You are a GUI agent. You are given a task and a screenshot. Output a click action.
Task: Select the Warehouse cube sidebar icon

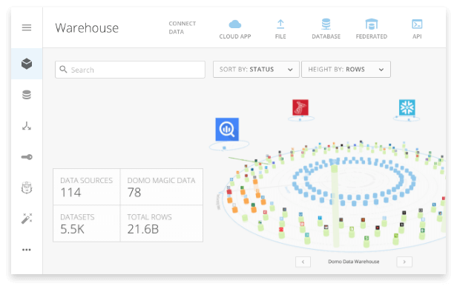coord(27,64)
